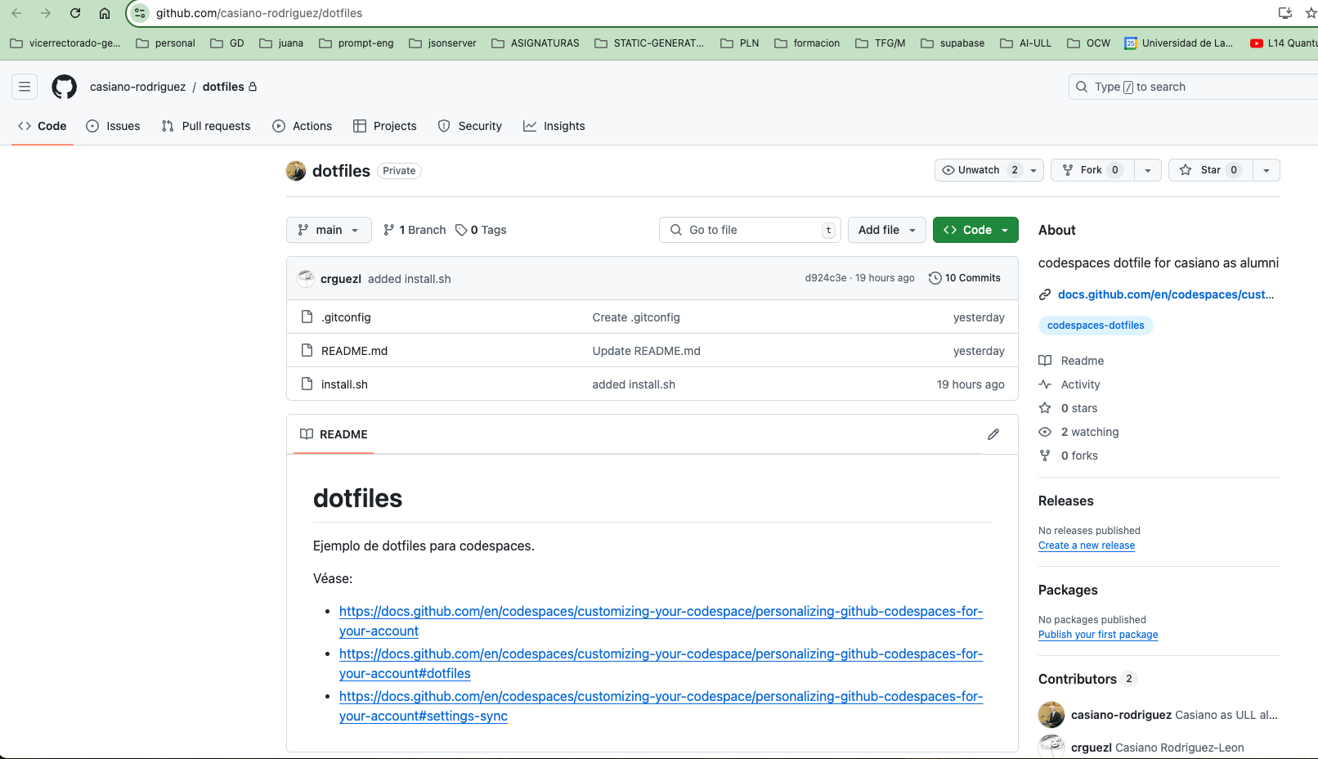Screen dimensions: 1318x759
Task: Open the install.sh file
Action: click(x=344, y=384)
